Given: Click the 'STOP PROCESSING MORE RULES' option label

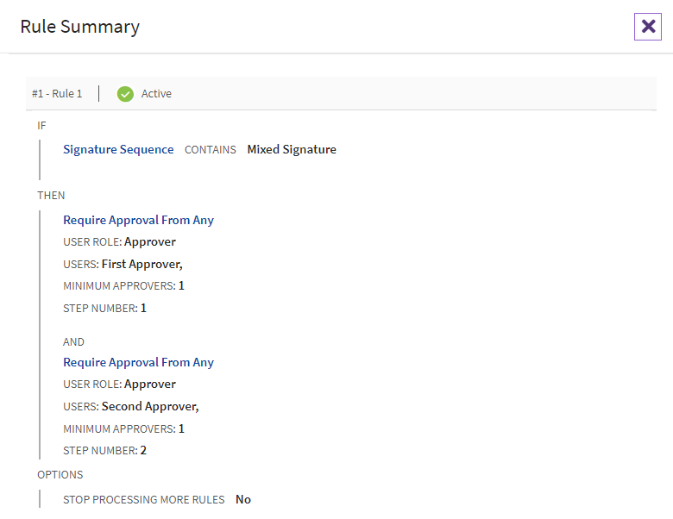Looking at the screenshot, I should [143, 500].
